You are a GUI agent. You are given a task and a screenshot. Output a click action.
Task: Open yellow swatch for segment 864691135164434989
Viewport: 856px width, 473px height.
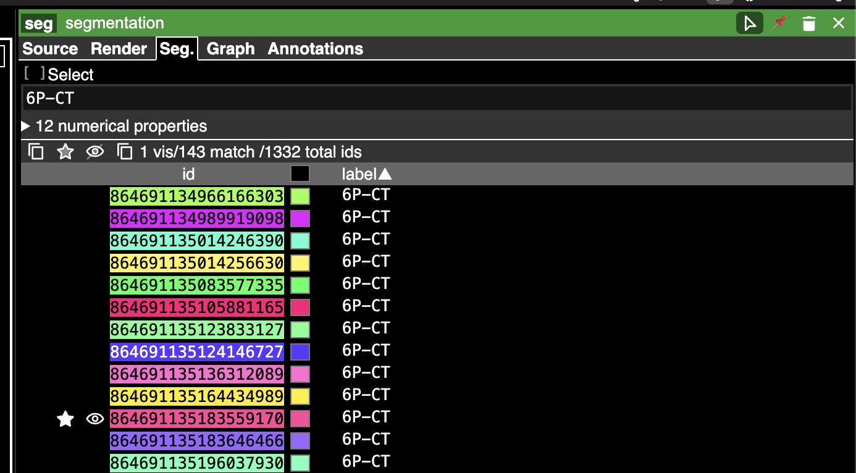point(300,396)
